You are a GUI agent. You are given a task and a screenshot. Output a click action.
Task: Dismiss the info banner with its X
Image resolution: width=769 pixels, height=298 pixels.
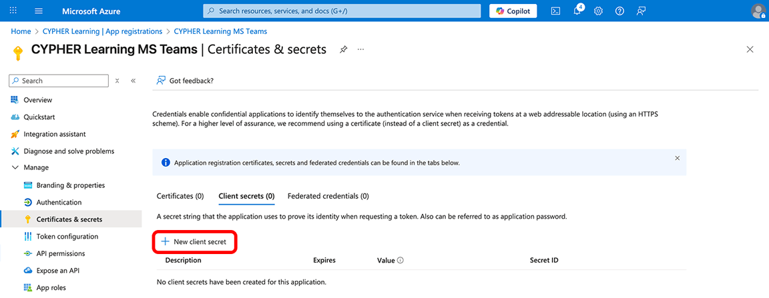pyautogui.click(x=678, y=158)
